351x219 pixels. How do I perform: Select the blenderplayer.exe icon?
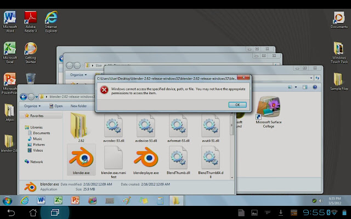point(146,158)
